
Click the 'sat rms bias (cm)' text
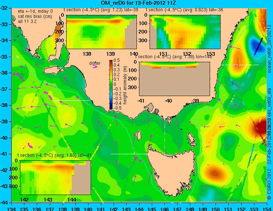35,16
